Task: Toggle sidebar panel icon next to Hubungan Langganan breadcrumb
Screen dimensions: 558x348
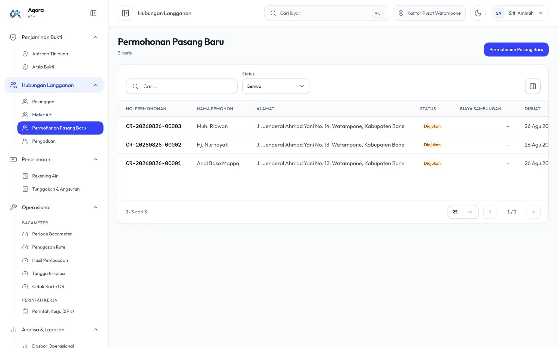Action: pyautogui.click(x=126, y=13)
